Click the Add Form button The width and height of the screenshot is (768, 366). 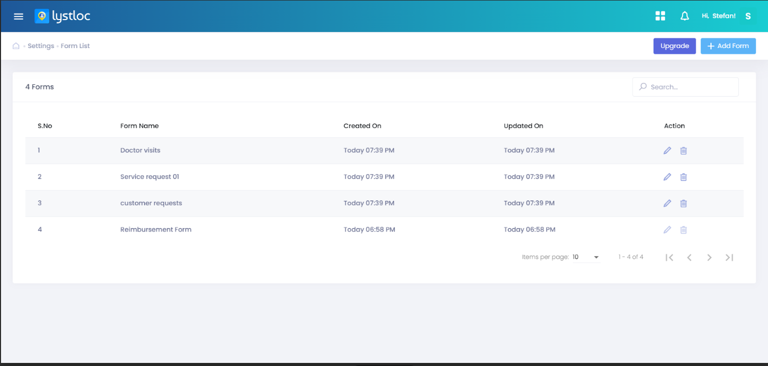point(728,46)
